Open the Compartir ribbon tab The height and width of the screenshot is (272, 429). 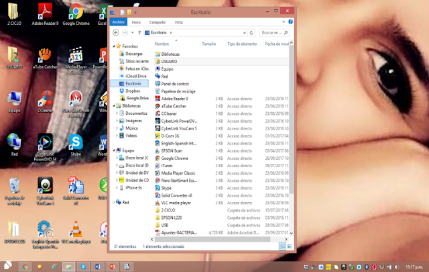(x=158, y=22)
